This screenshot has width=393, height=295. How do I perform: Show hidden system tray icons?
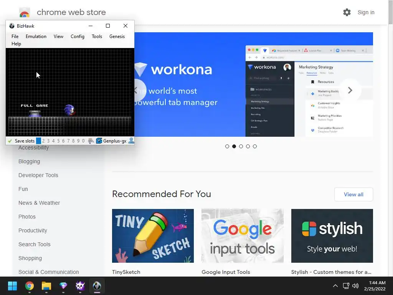coord(335,286)
